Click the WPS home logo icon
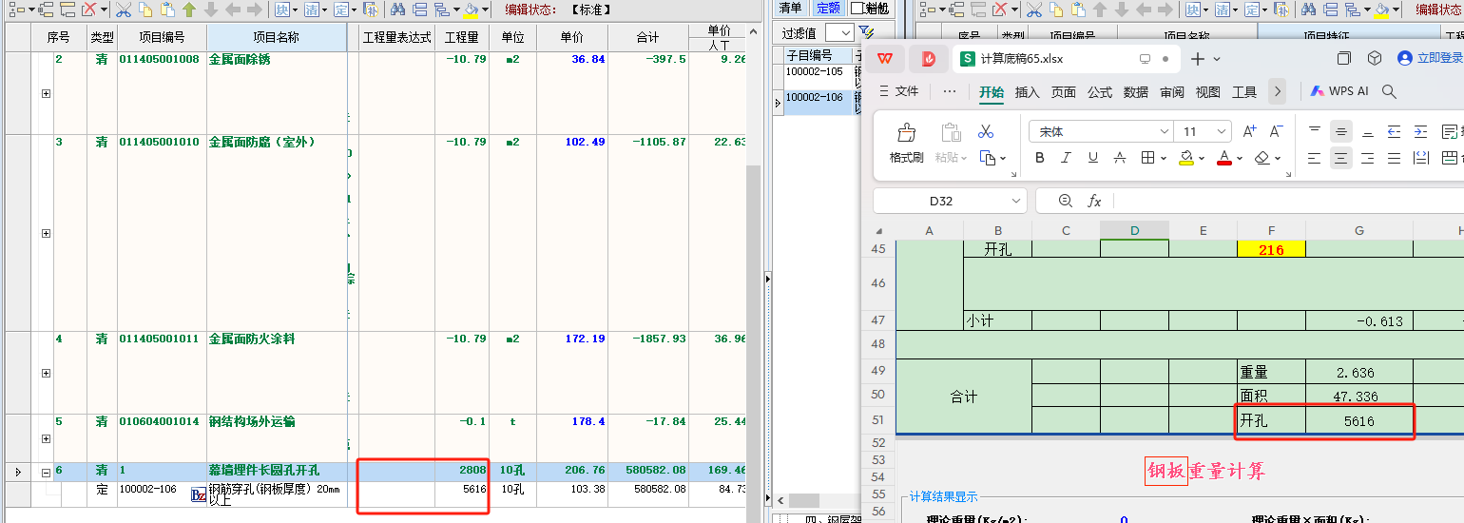Image resolution: width=1464 pixels, height=523 pixels. tap(885, 58)
